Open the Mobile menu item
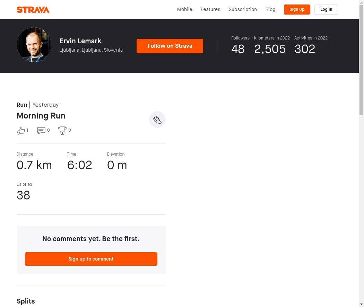The image size is (364, 307). [x=184, y=9]
